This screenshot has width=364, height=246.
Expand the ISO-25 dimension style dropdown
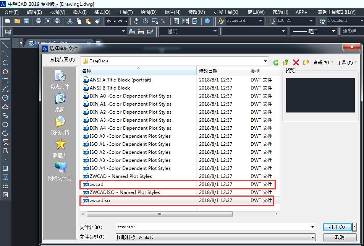[311, 21]
